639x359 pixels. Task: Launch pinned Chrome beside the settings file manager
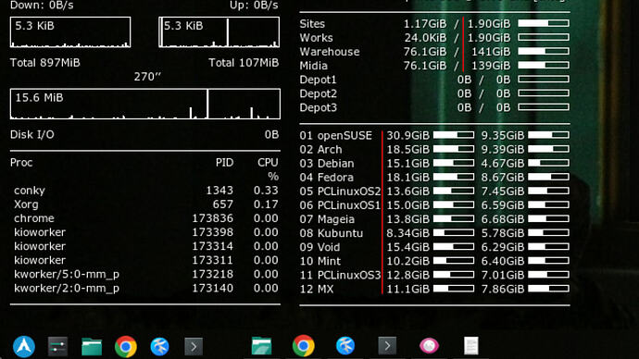pos(126,346)
